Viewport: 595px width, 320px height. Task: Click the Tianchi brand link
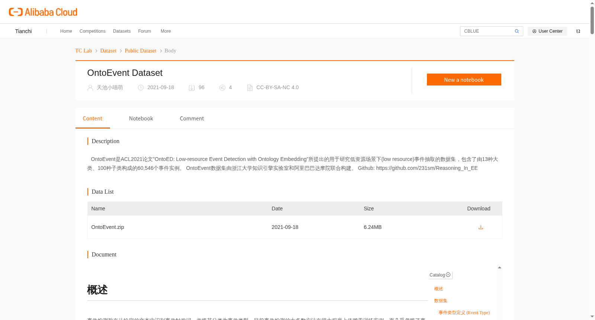point(23,31)
